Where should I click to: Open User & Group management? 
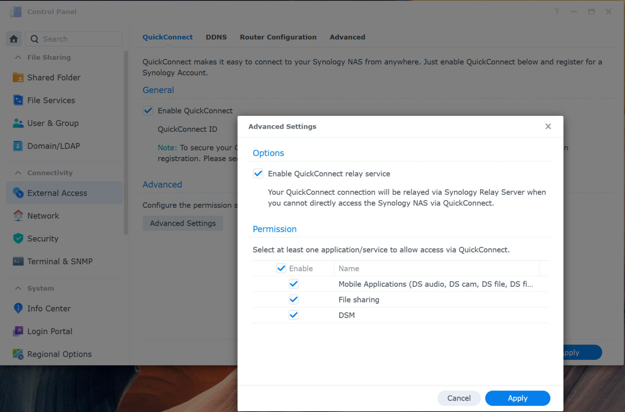(x=53, y=123)
